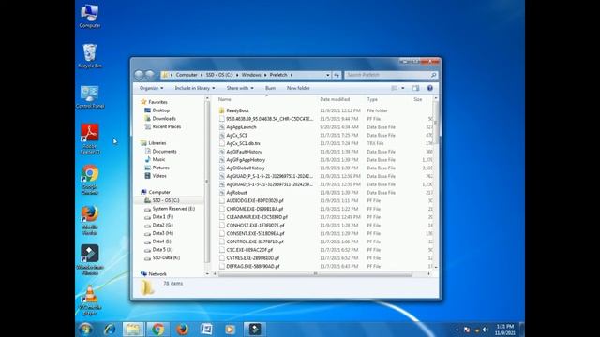
Task: Launch Google Chrome desktop shortcut
Action: coord(90,180)
